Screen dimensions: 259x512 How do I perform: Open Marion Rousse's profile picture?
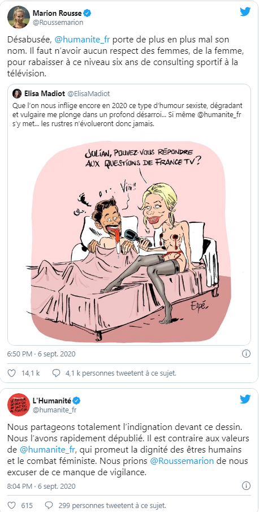point(18,16)
